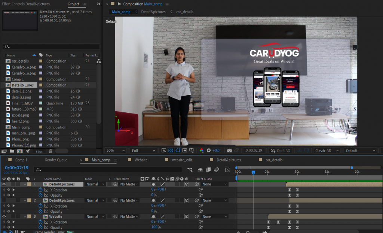Image resolution: width=383 pixels, height=233 pixels.
Task: Toggle 3D layer switch on Website layer
Action: (187, 217)
